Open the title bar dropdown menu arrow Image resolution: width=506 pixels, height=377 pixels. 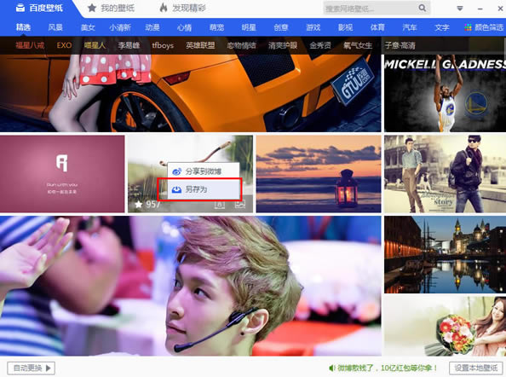460,9
